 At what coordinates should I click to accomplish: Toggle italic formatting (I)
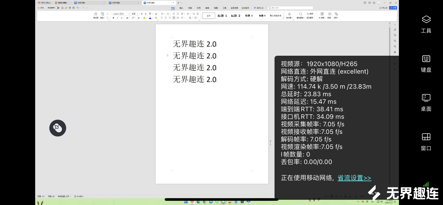point(117,18)
